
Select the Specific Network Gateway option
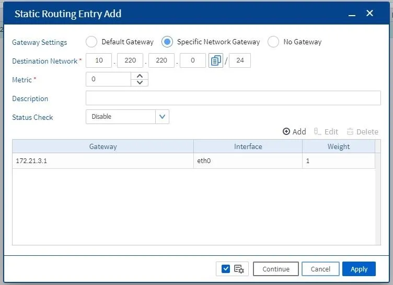tap(167, 42)
